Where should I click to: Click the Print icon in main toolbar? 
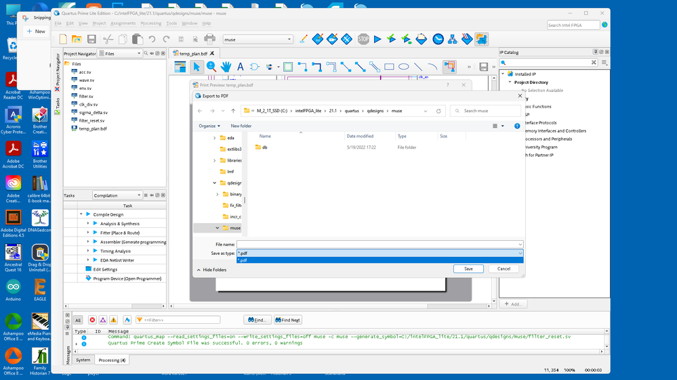point(209,39)
